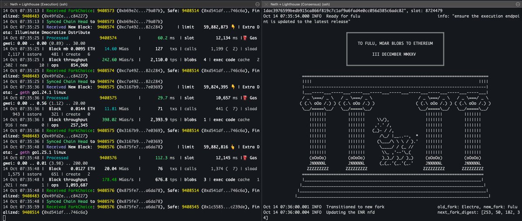Click the Processed block number '9408575'

108,98
